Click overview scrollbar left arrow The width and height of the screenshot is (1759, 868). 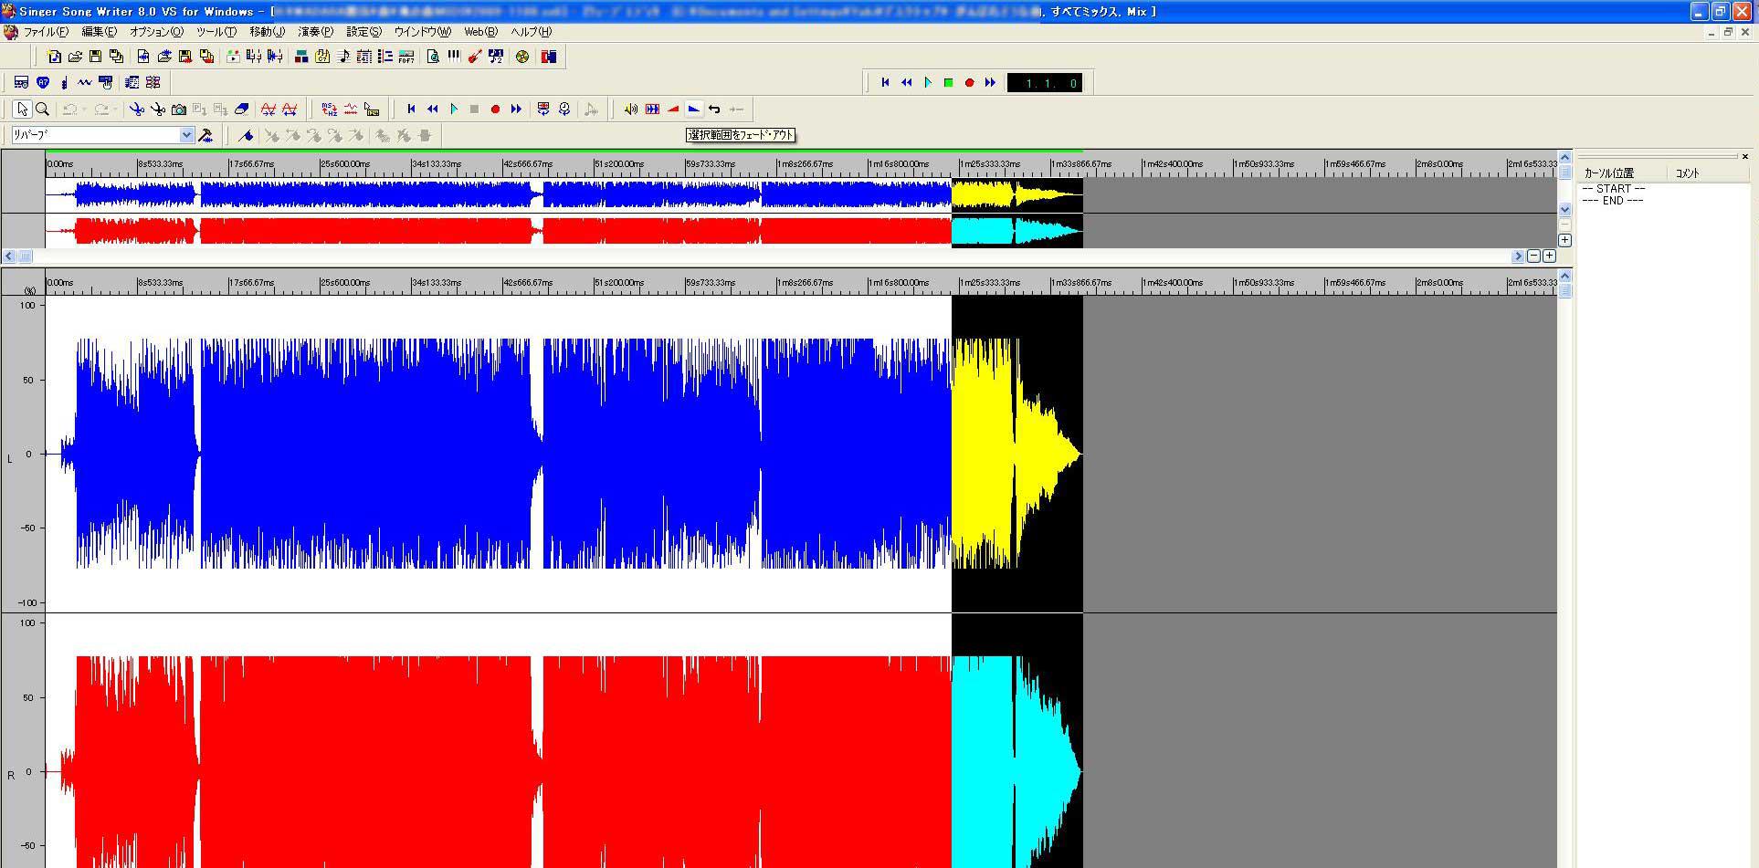[9, 256]
